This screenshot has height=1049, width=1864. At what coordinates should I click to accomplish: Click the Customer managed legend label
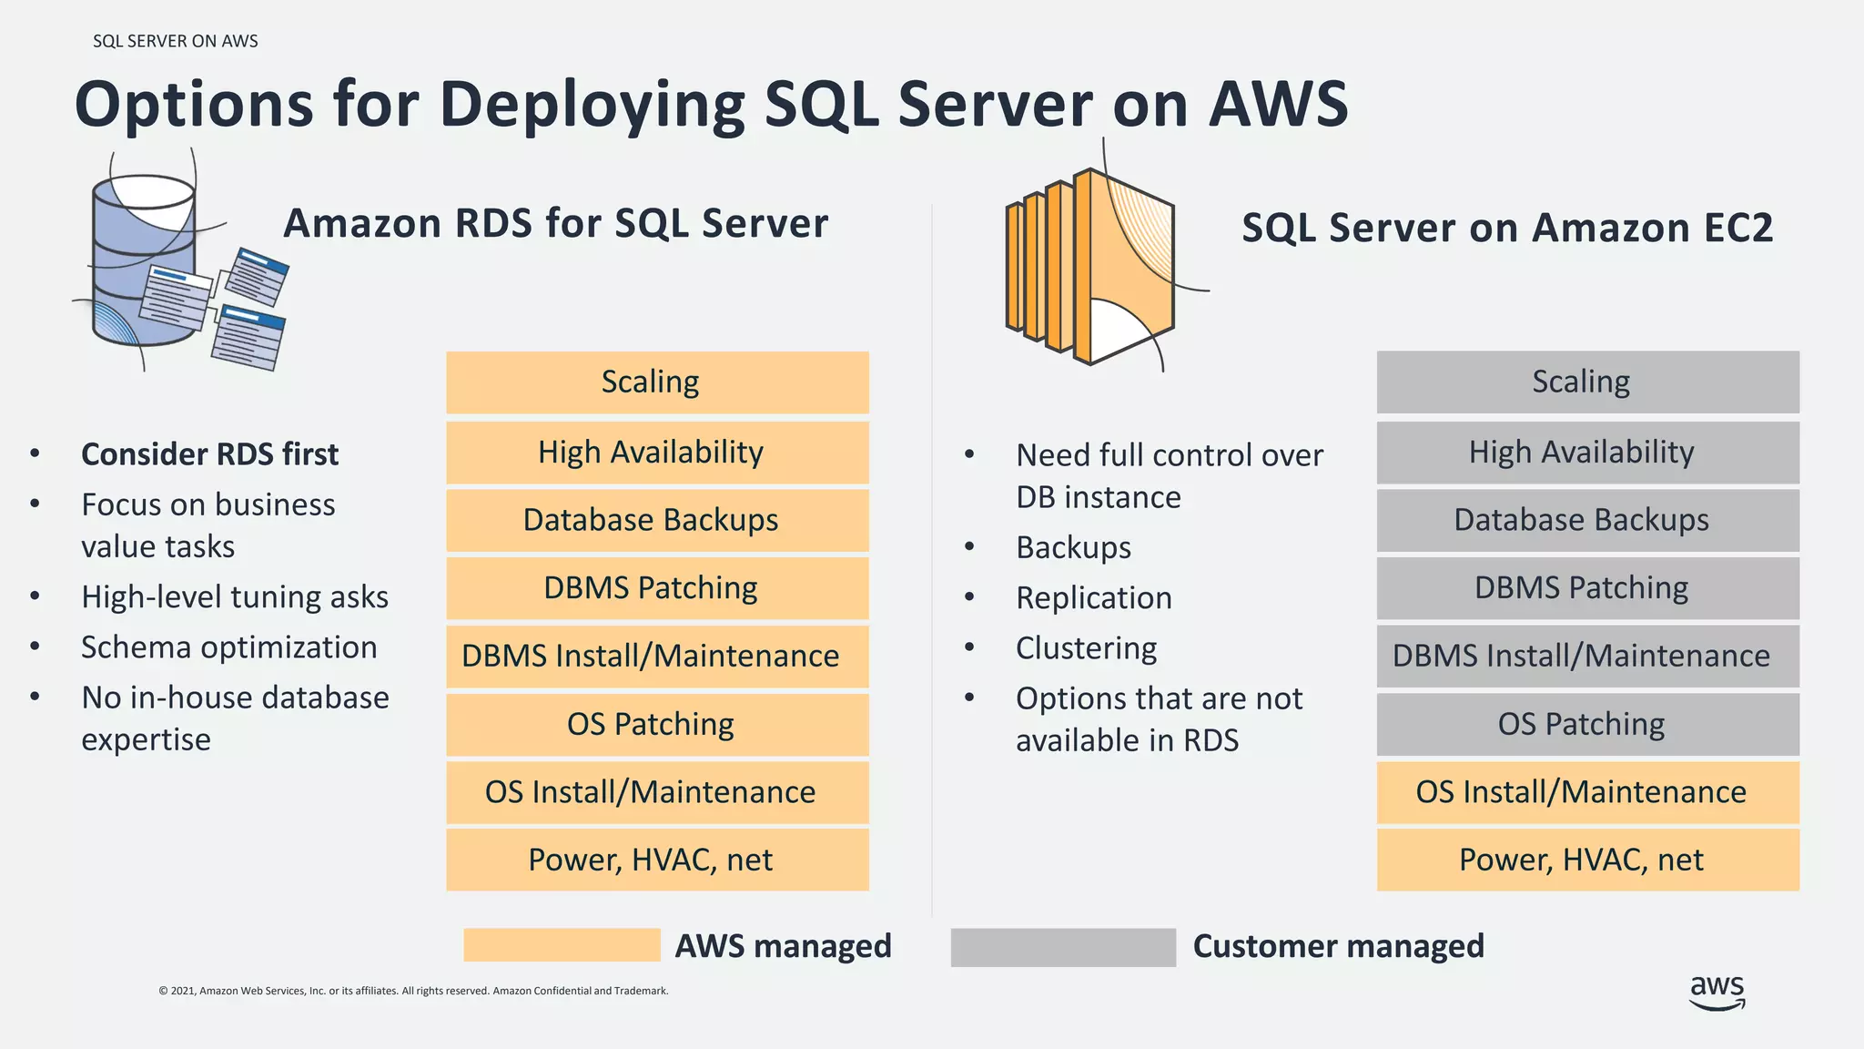point(1339,946)
